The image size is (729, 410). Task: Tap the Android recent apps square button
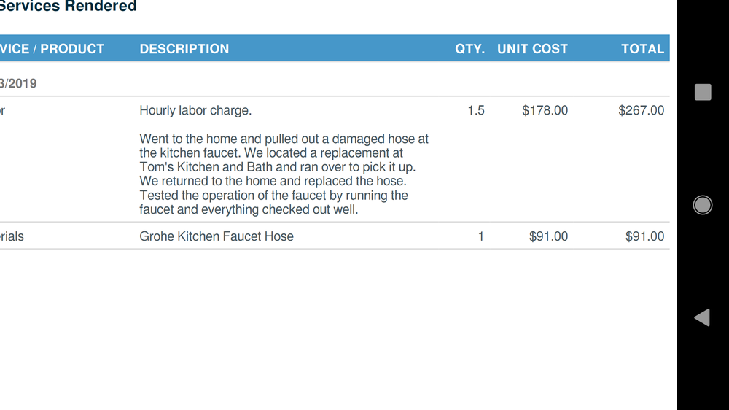point(703,92)
